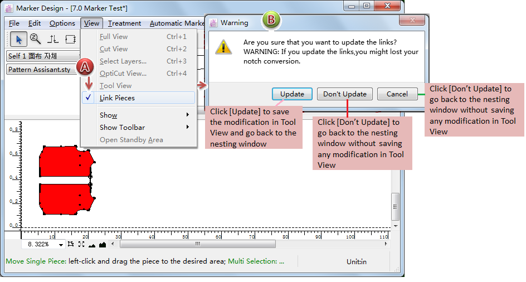Image resolution: width=526 pixels, height=282 pixels.
Task: Click the crop frame icon beside zoom percentage
Action: [71, 244]
